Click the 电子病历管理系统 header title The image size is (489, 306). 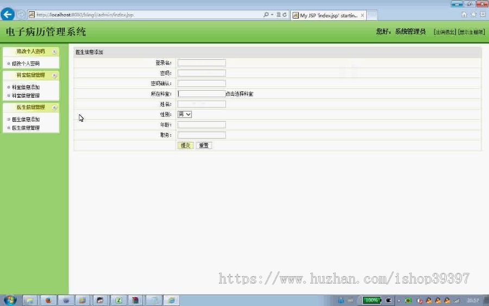point(46,32)
